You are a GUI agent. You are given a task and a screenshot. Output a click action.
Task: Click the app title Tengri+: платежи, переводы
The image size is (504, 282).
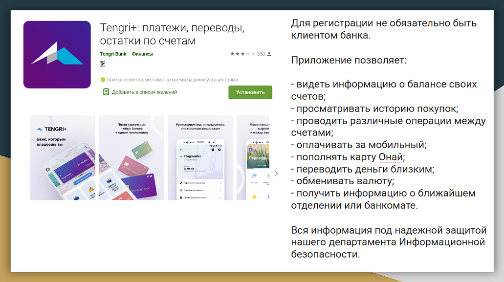pos(172,34)
